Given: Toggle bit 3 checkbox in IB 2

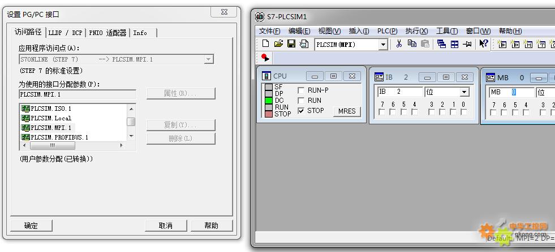Looking at the screenshot, I should 432,112.
